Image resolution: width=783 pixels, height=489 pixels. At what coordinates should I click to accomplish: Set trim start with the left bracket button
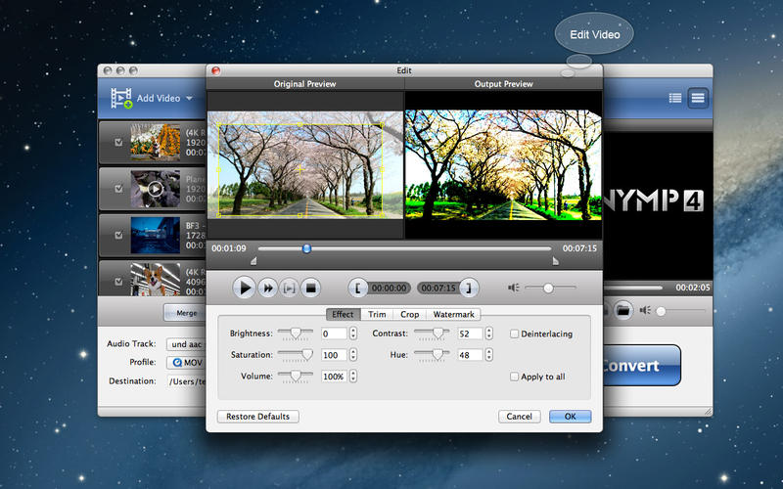click(359, 288)
